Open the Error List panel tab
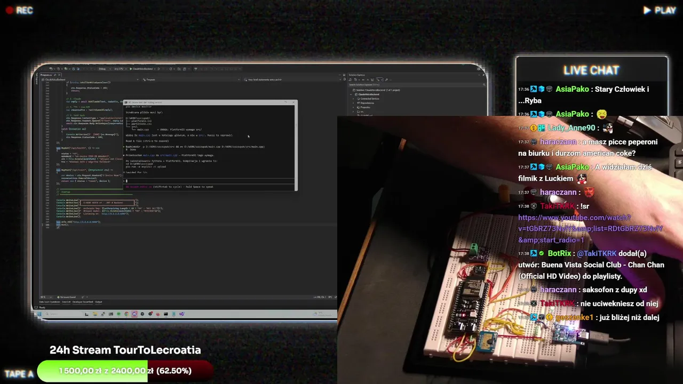Viewport: 683px width, 384px height. [x=66, y=302]
